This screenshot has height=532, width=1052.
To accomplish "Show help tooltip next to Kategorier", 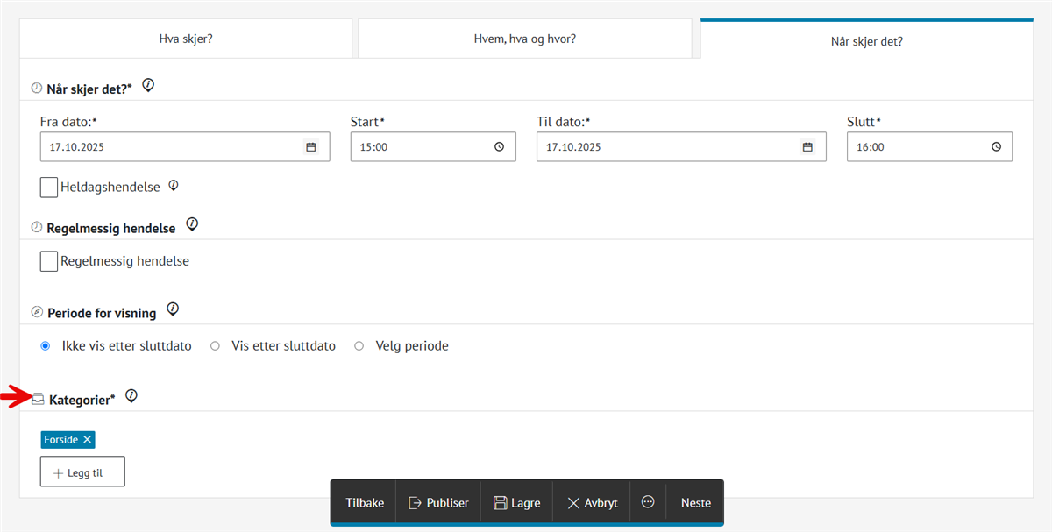I will [131, 397].
